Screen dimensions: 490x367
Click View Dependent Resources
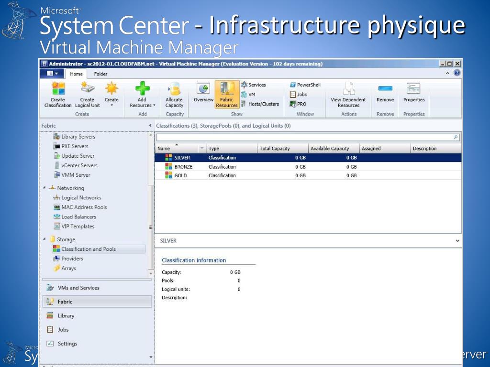click(x=348, y=95)
